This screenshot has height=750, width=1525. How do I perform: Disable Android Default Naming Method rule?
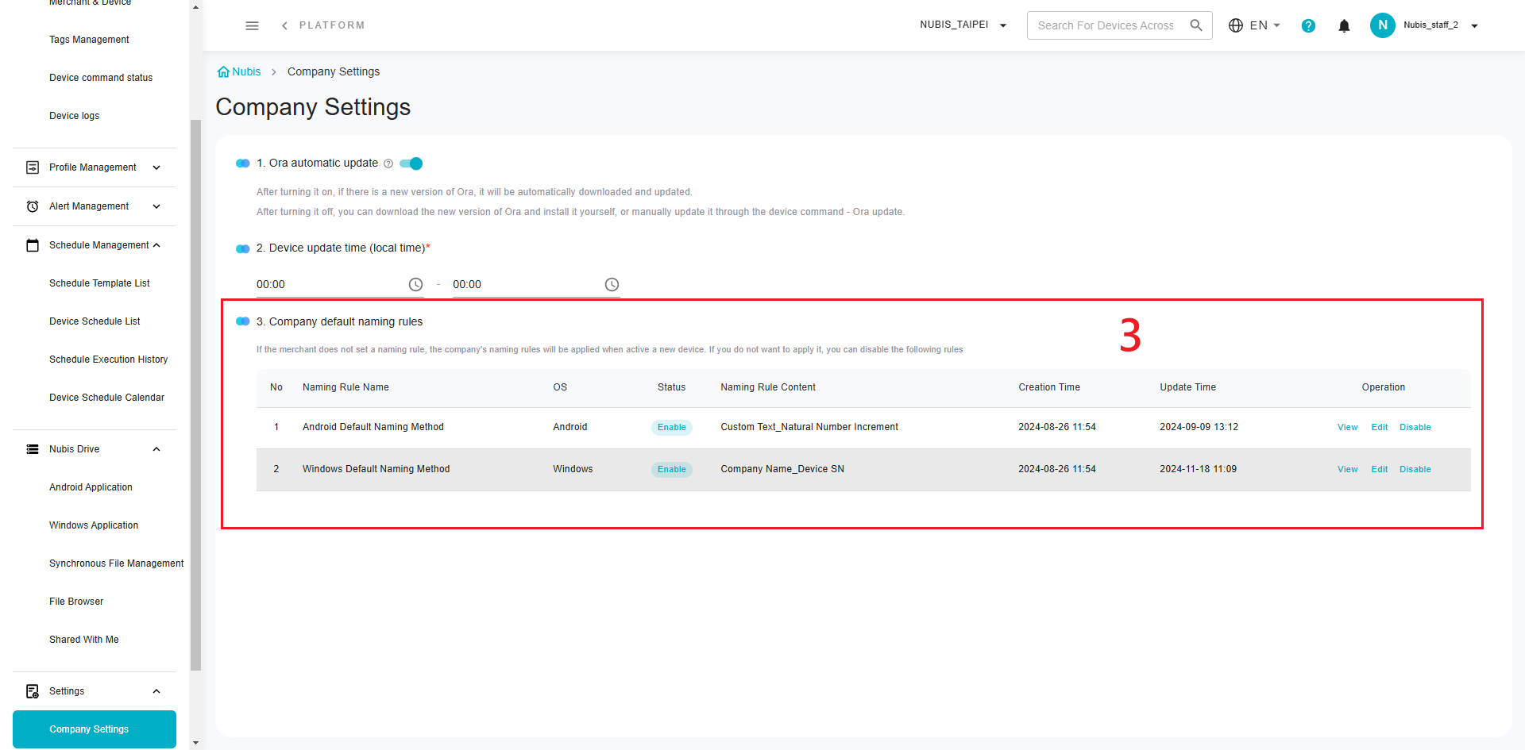pyautogui.click(x=1415, y=427)
